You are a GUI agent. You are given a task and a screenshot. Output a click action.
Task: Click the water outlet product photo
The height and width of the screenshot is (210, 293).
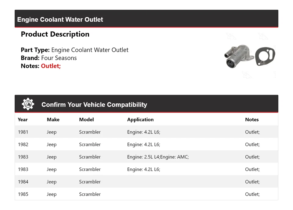237,56
